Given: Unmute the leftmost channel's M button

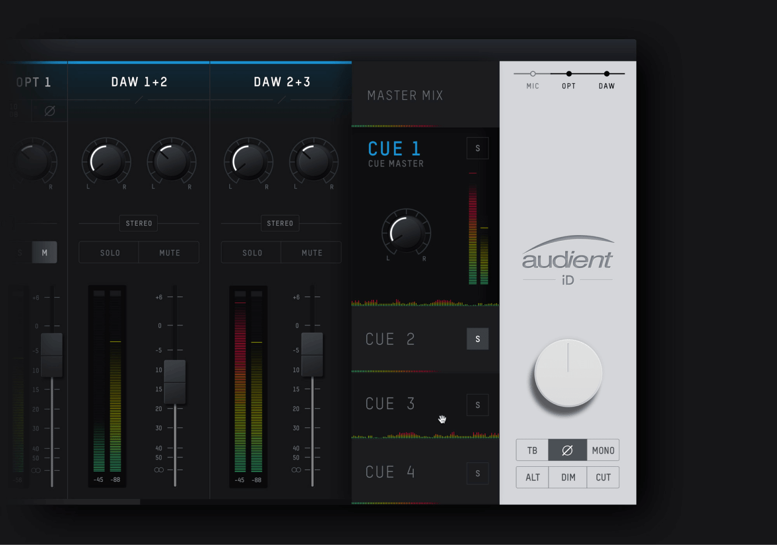Looking at the screenshot, I should pyautogui.click(x=44, y=252).
